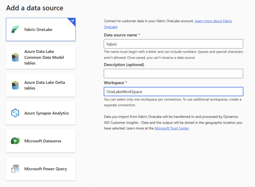Click the Azure Synapse Analytics hexagon icon
The image size is (255, 187).
point(15,113)
